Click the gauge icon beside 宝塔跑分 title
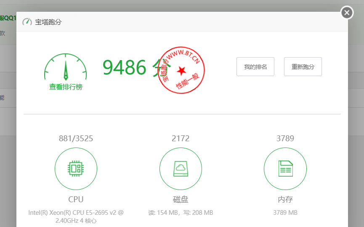 tap(27, 22)
